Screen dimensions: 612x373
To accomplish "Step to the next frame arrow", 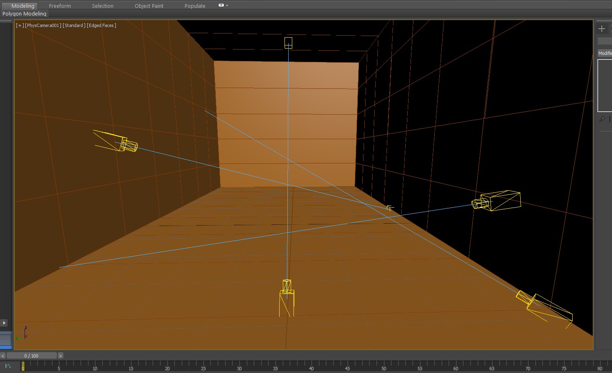I will [x=61, y=356].
